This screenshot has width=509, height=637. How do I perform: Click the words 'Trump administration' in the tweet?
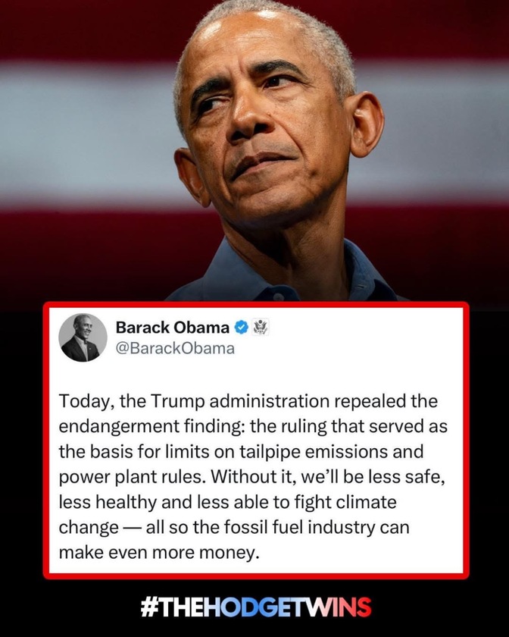pos(240,401)
